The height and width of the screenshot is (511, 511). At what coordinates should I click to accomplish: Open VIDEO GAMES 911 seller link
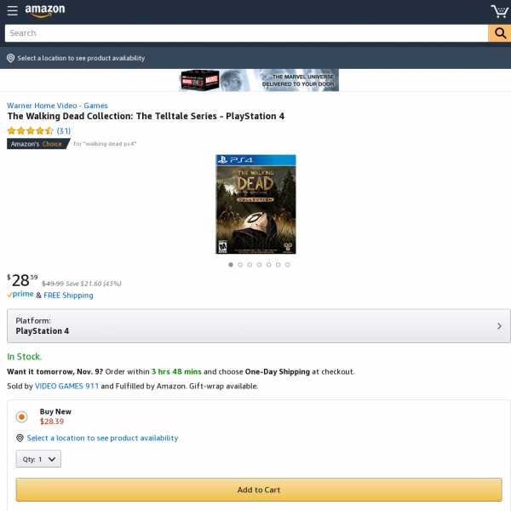(x=66, y=386)
